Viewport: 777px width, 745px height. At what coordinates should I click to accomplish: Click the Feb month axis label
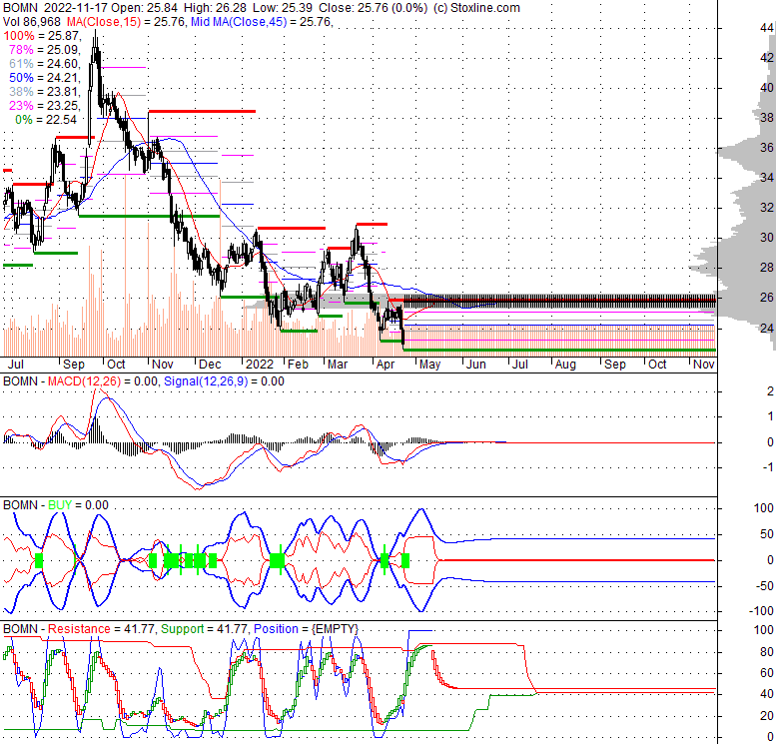pyautogui.click(x=298, y=365)
